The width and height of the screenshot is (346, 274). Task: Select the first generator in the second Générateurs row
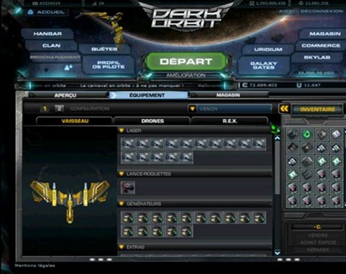(128, 231)
